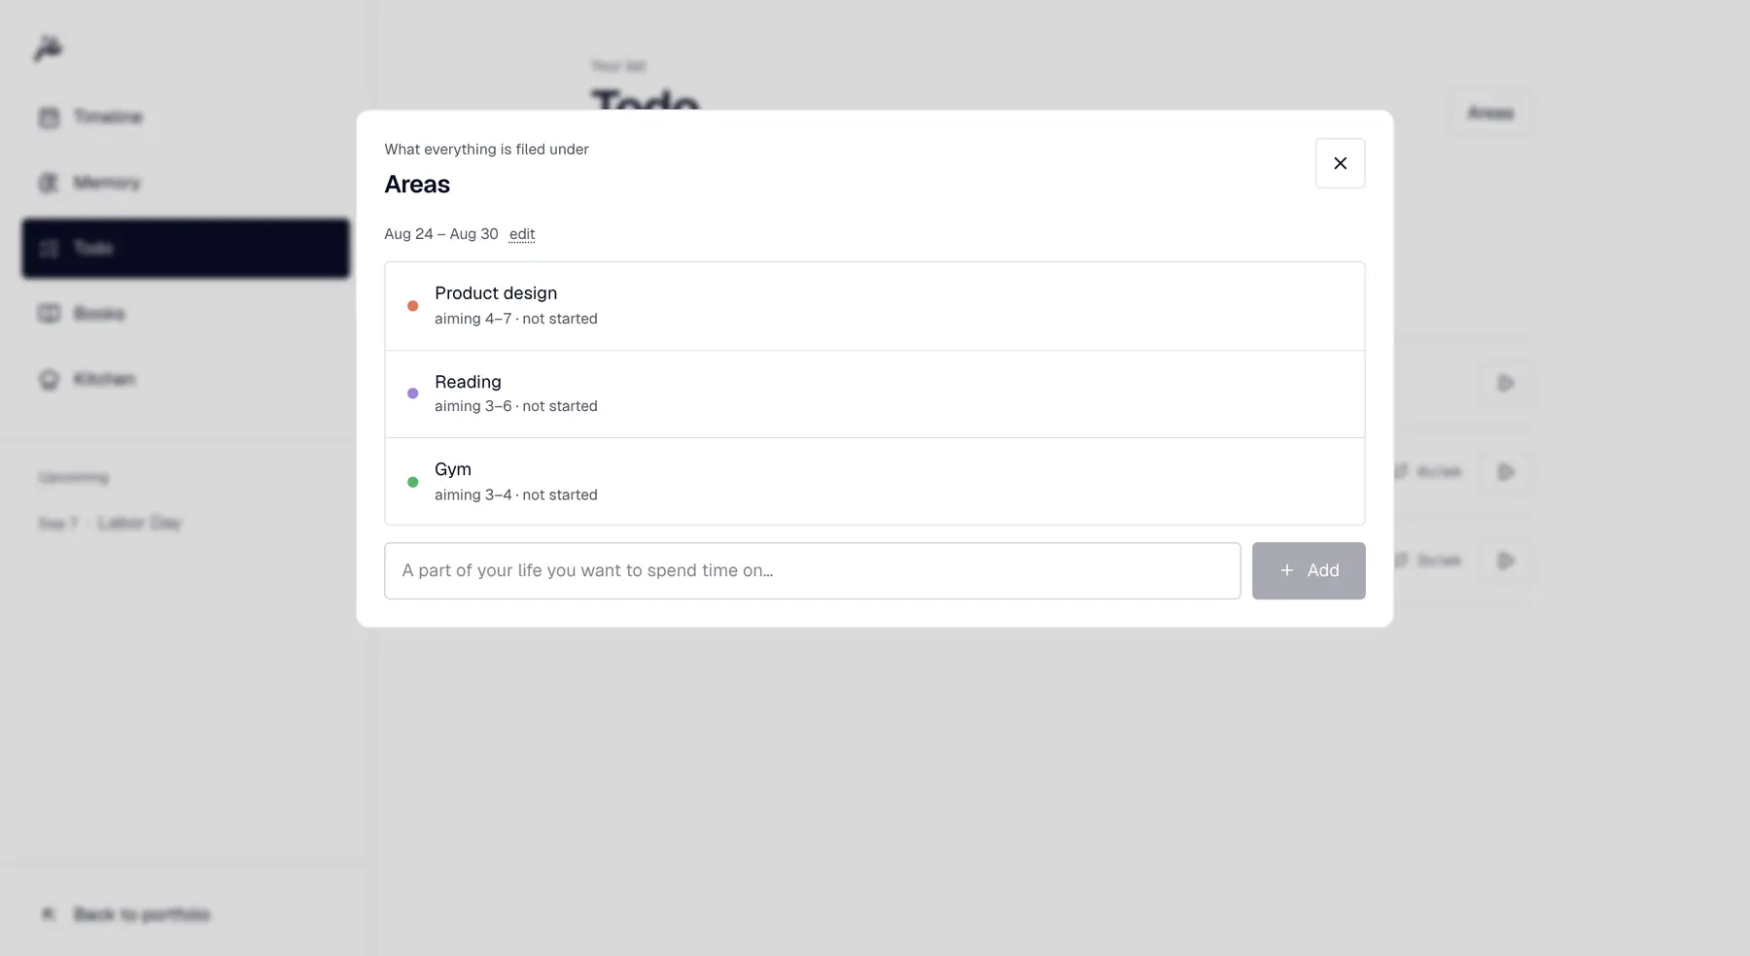
Task: Select the Reading area row
Action: tap(874, 394)
